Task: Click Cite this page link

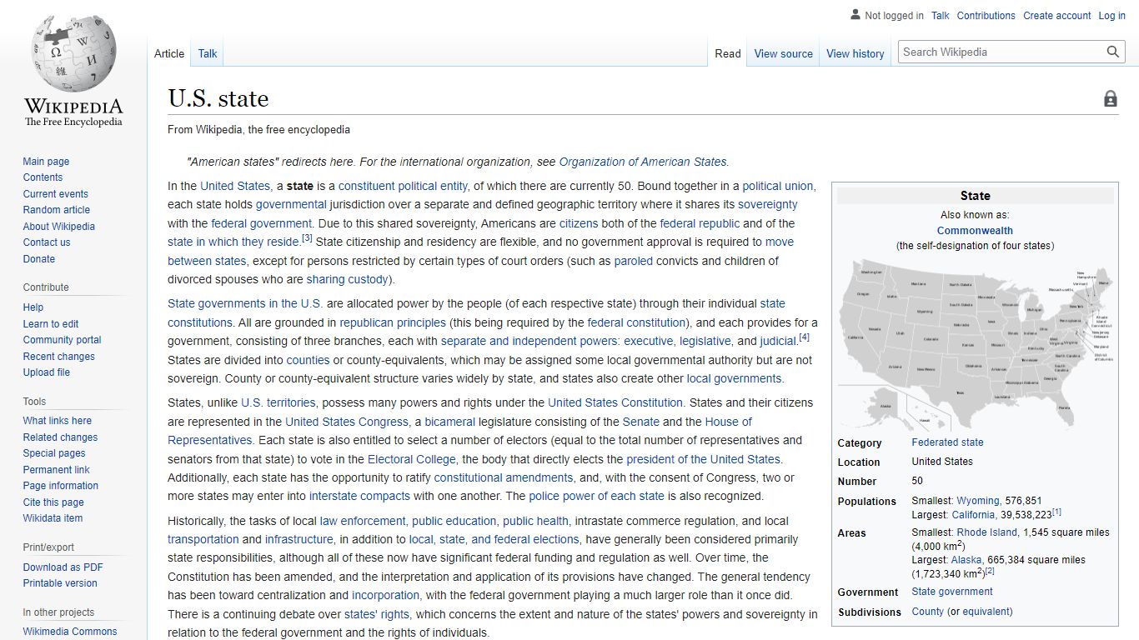Action: 53,502
